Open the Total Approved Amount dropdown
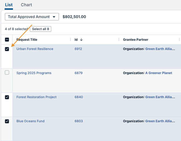This screenshot has height=141, width=181. (32, 17)
